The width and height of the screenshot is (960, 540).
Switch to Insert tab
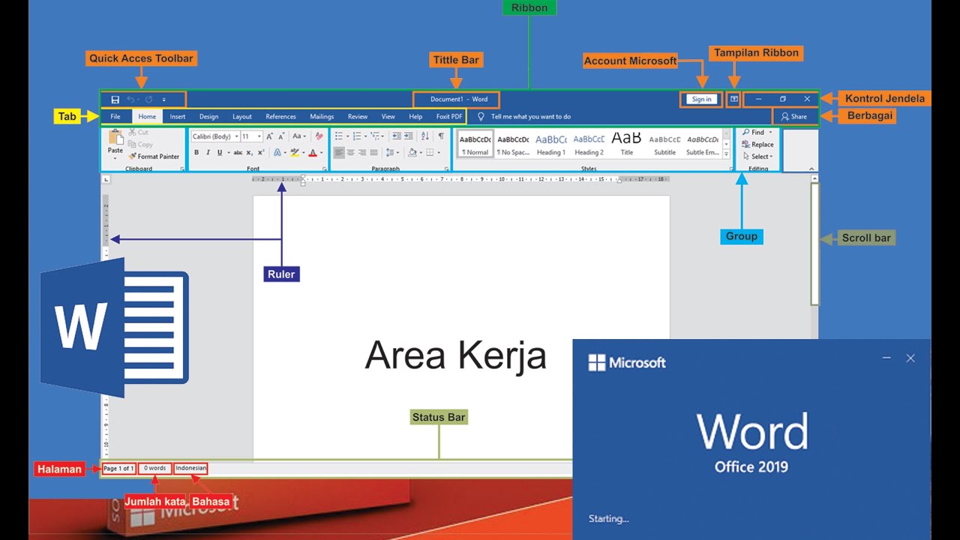pyautogui.click(x=178, y=117)
